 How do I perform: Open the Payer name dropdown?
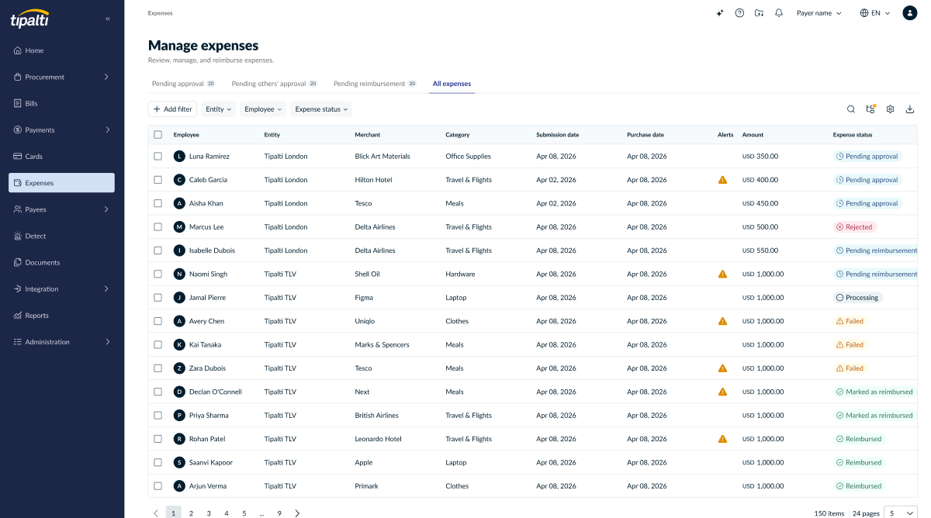point(819,13)
